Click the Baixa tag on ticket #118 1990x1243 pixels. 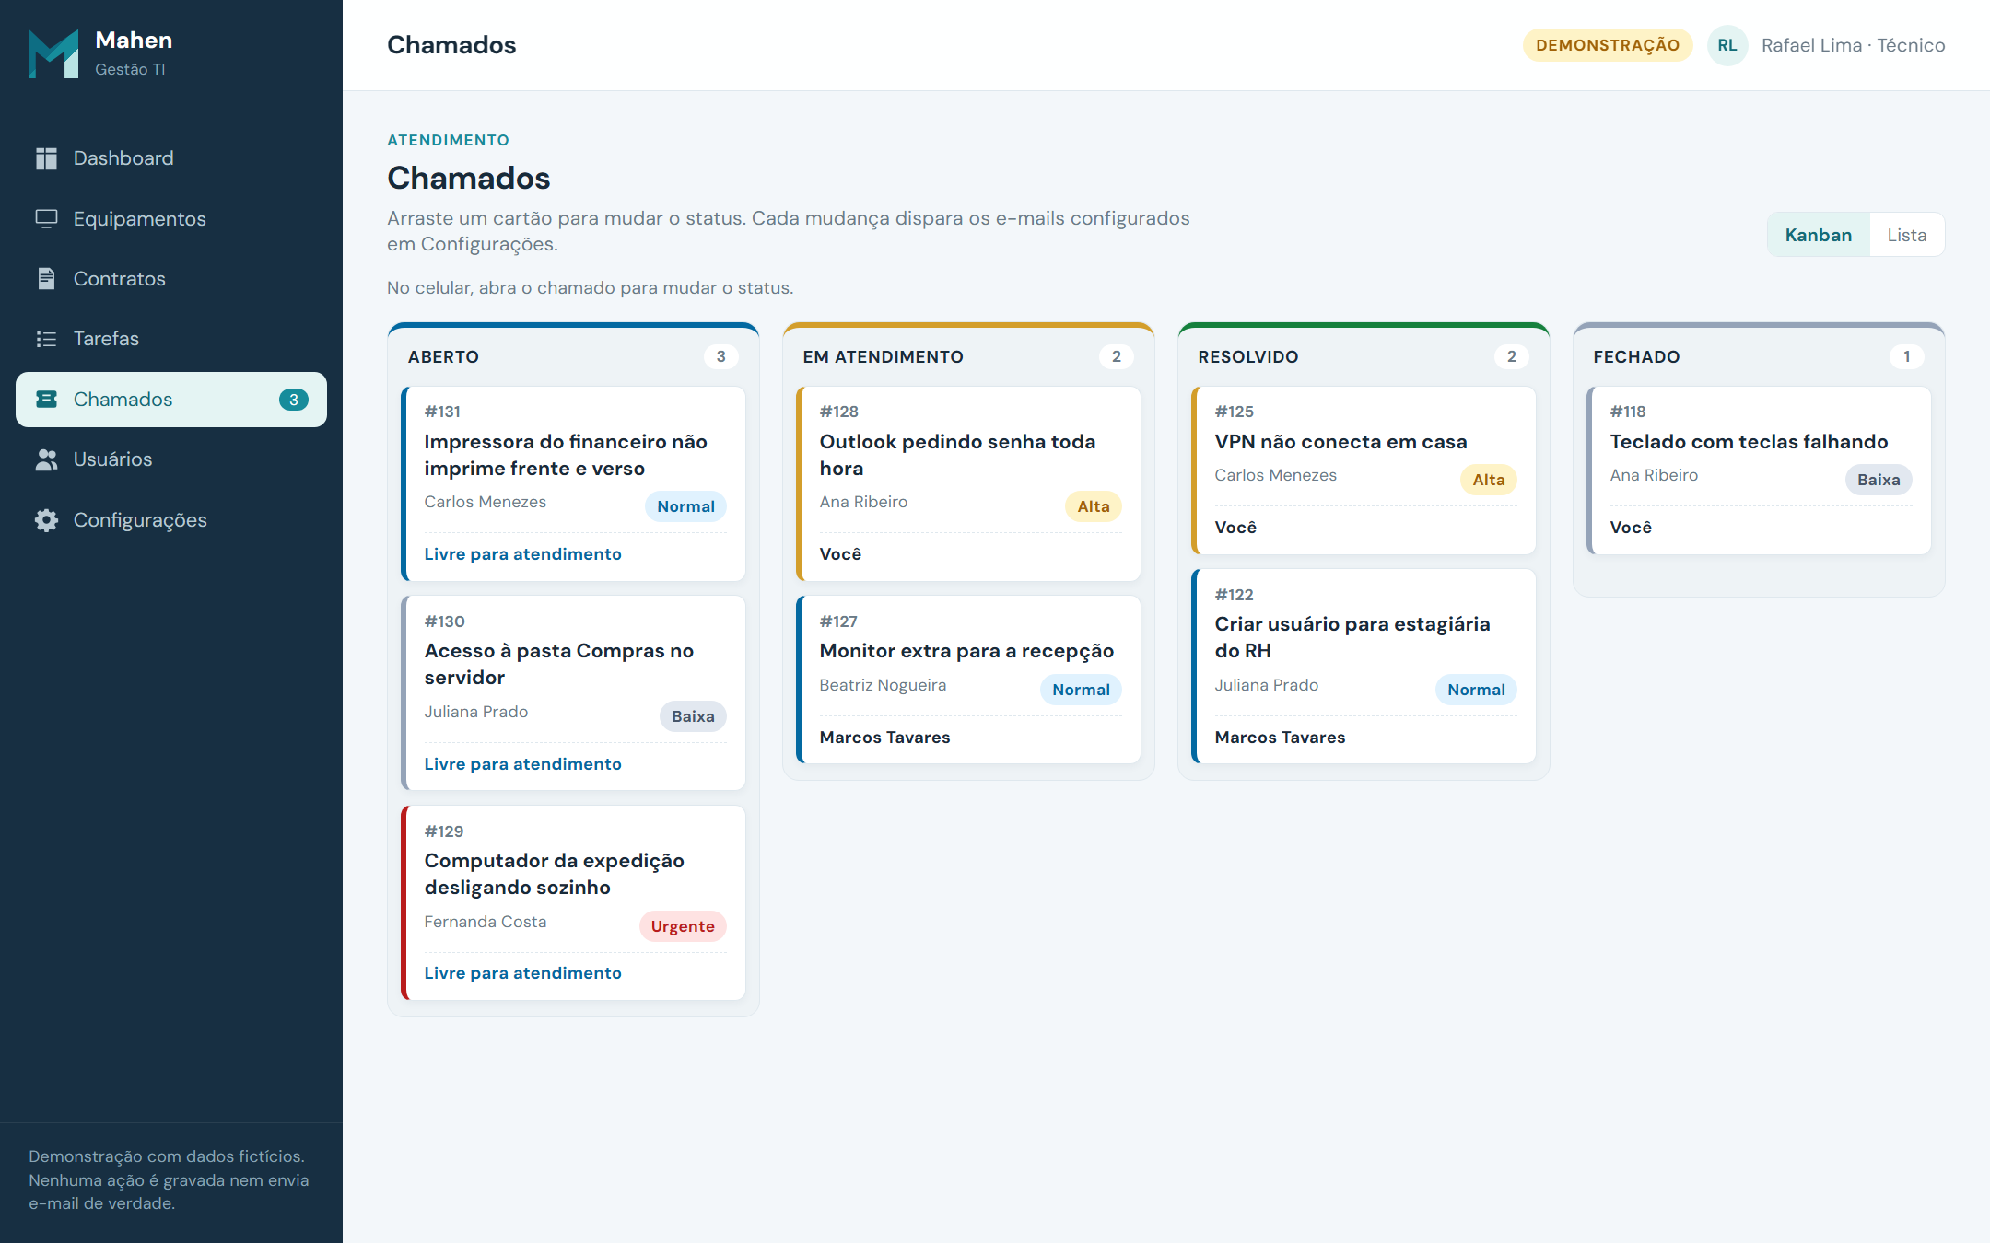[x=1879, y=480]
